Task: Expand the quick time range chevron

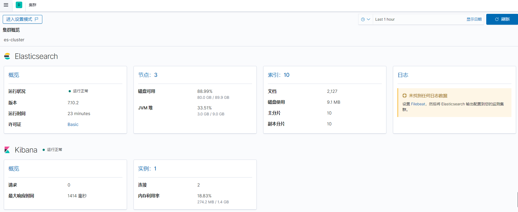Action: (368, 19)
